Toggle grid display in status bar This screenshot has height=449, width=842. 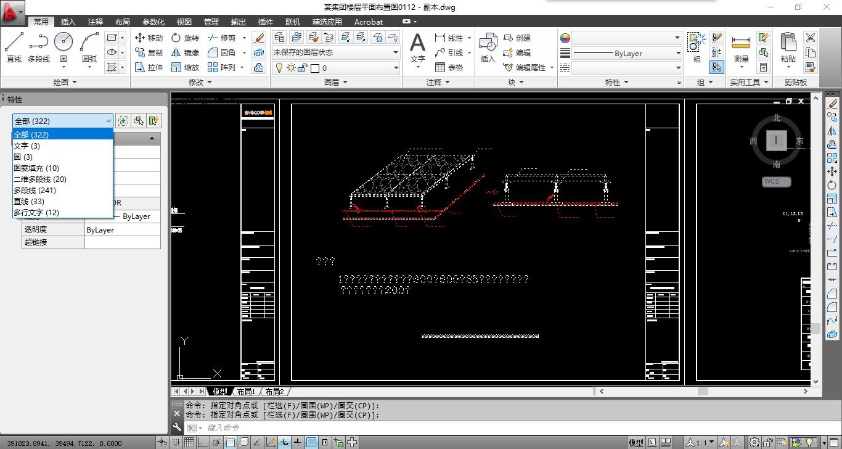[189, 442]
